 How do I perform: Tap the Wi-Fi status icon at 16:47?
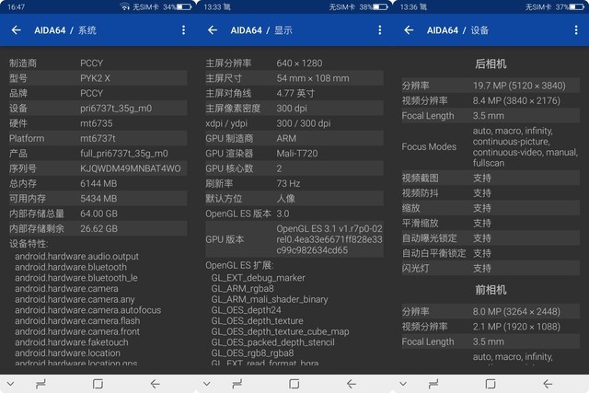(125, 6)
